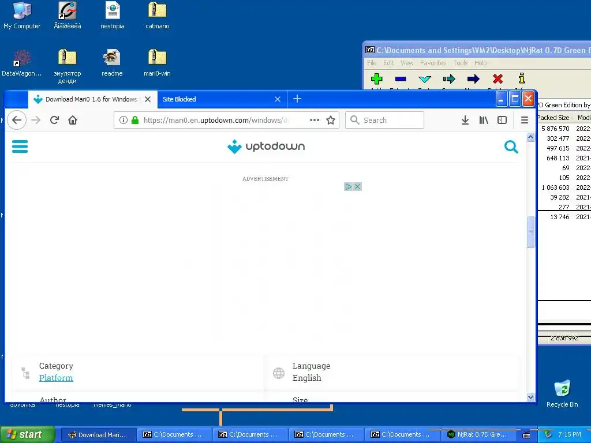
Task: Open 7-Zip Tools menu
Action: point(460,63)
